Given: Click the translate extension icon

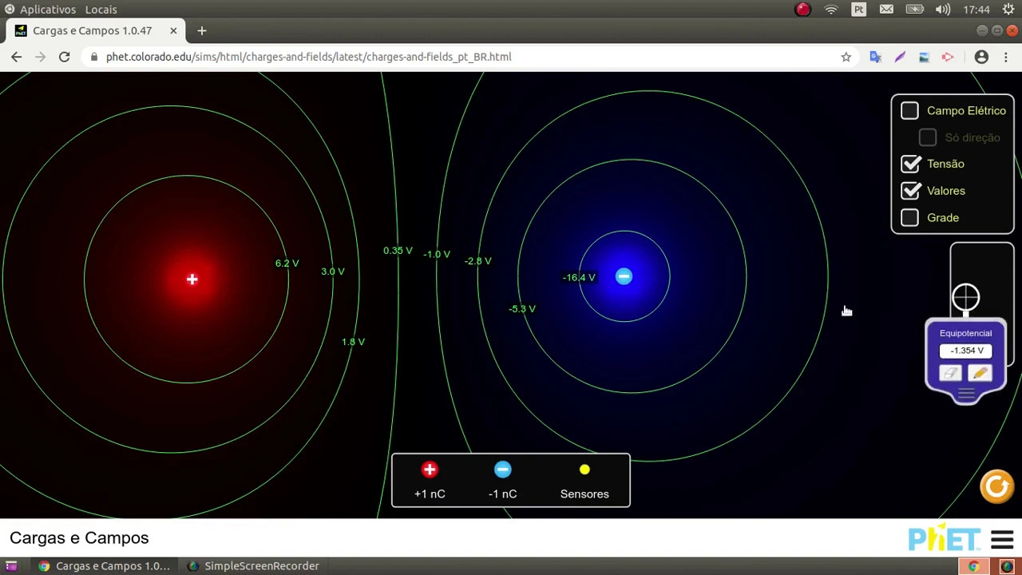Looking at the screenshot, I should click(875, 57).
